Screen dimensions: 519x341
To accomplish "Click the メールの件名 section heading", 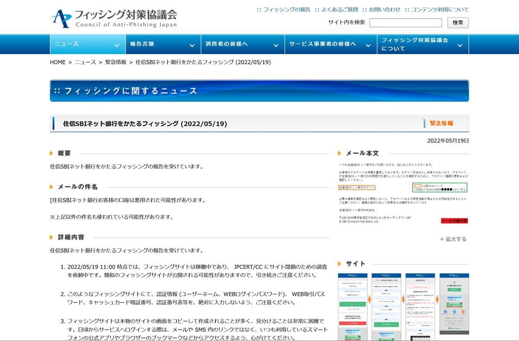I will 78,187.
